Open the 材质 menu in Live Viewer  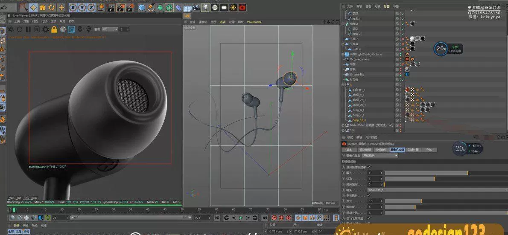35,21
